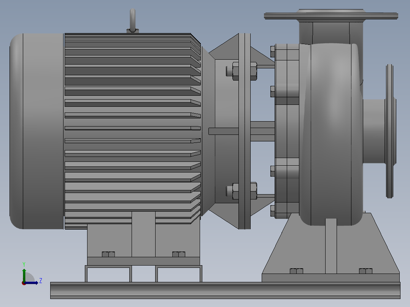Screen dimensions: 410x307
Task: Select the top discharge flange of the pump
Action: point(331,16)
